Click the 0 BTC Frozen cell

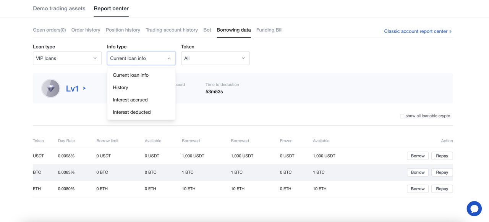[286, 172]
